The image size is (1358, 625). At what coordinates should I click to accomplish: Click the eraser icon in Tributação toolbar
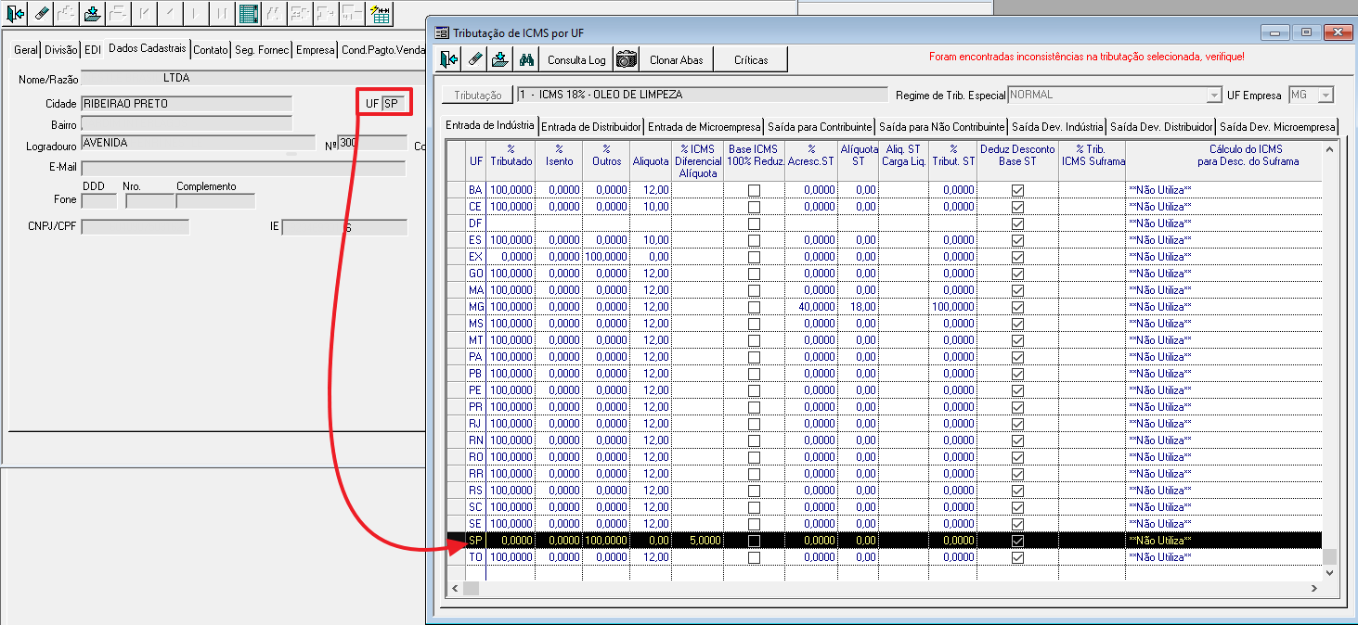[x=475, y=59]
